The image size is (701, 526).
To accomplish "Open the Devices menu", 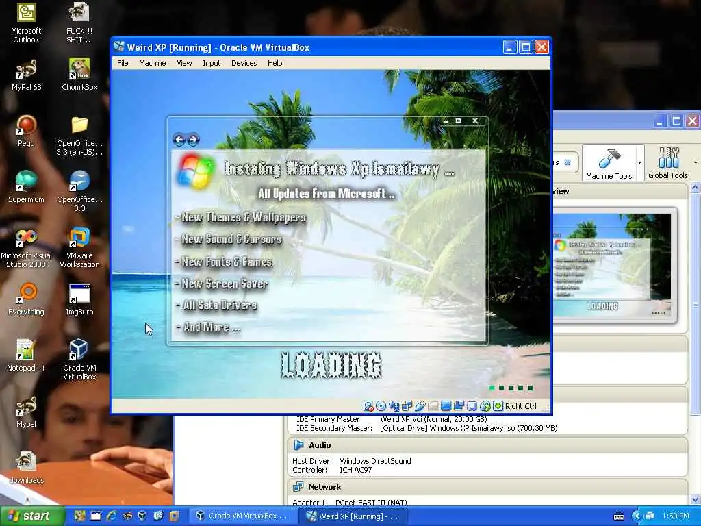I will (244, 63).
